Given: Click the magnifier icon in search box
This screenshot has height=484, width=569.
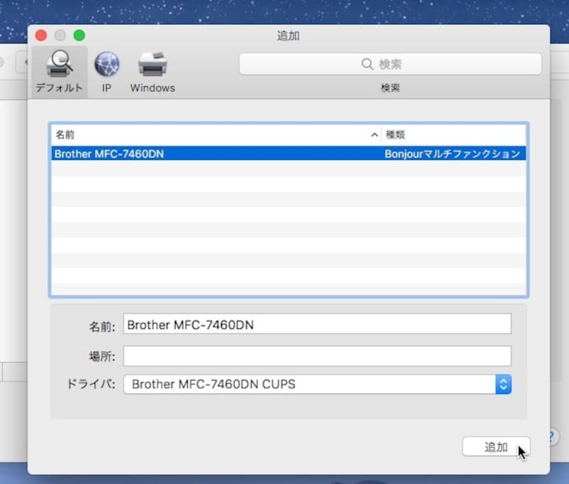Looking at the screenshot, I should pyautogui.click(x=367, y=64).
